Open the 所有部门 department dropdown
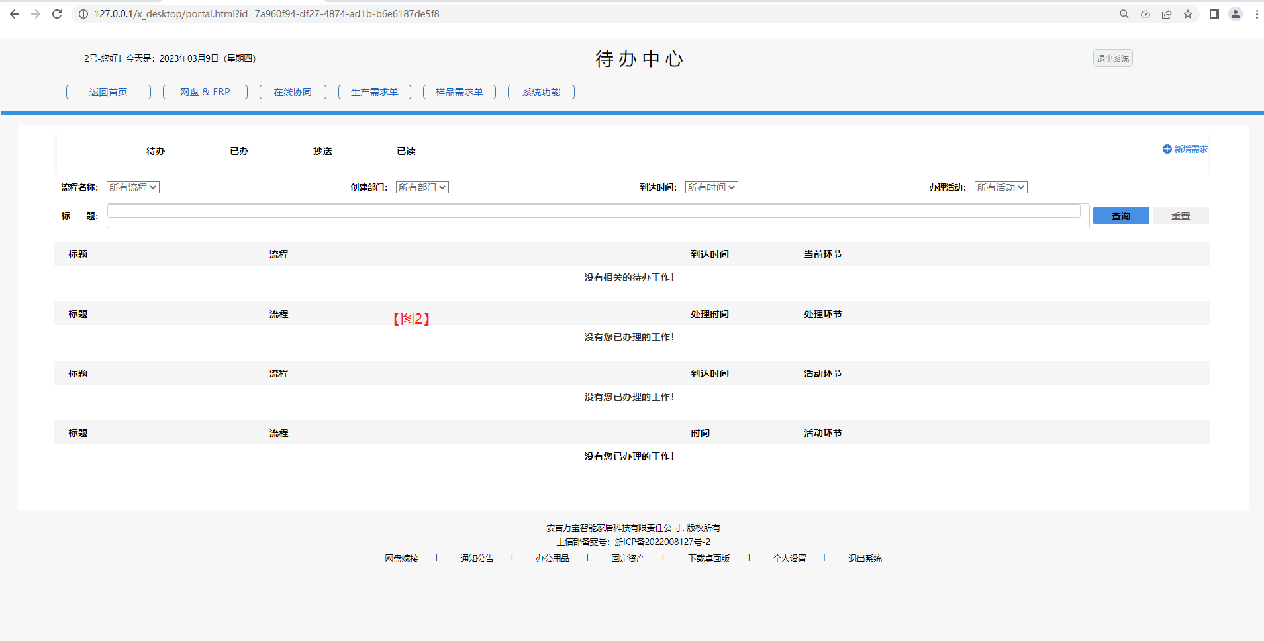This screenshot has height=641, width=1264. pos(422,187)
